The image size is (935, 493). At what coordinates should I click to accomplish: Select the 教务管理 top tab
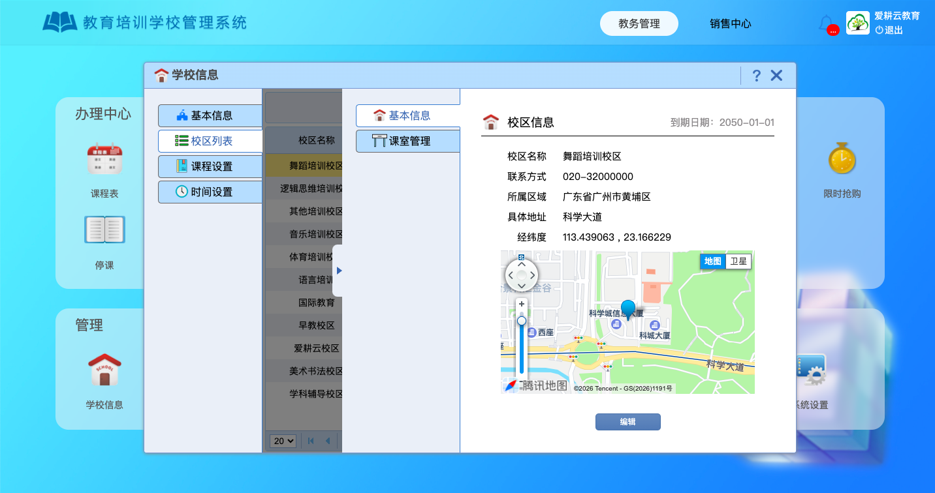(639, 23)
